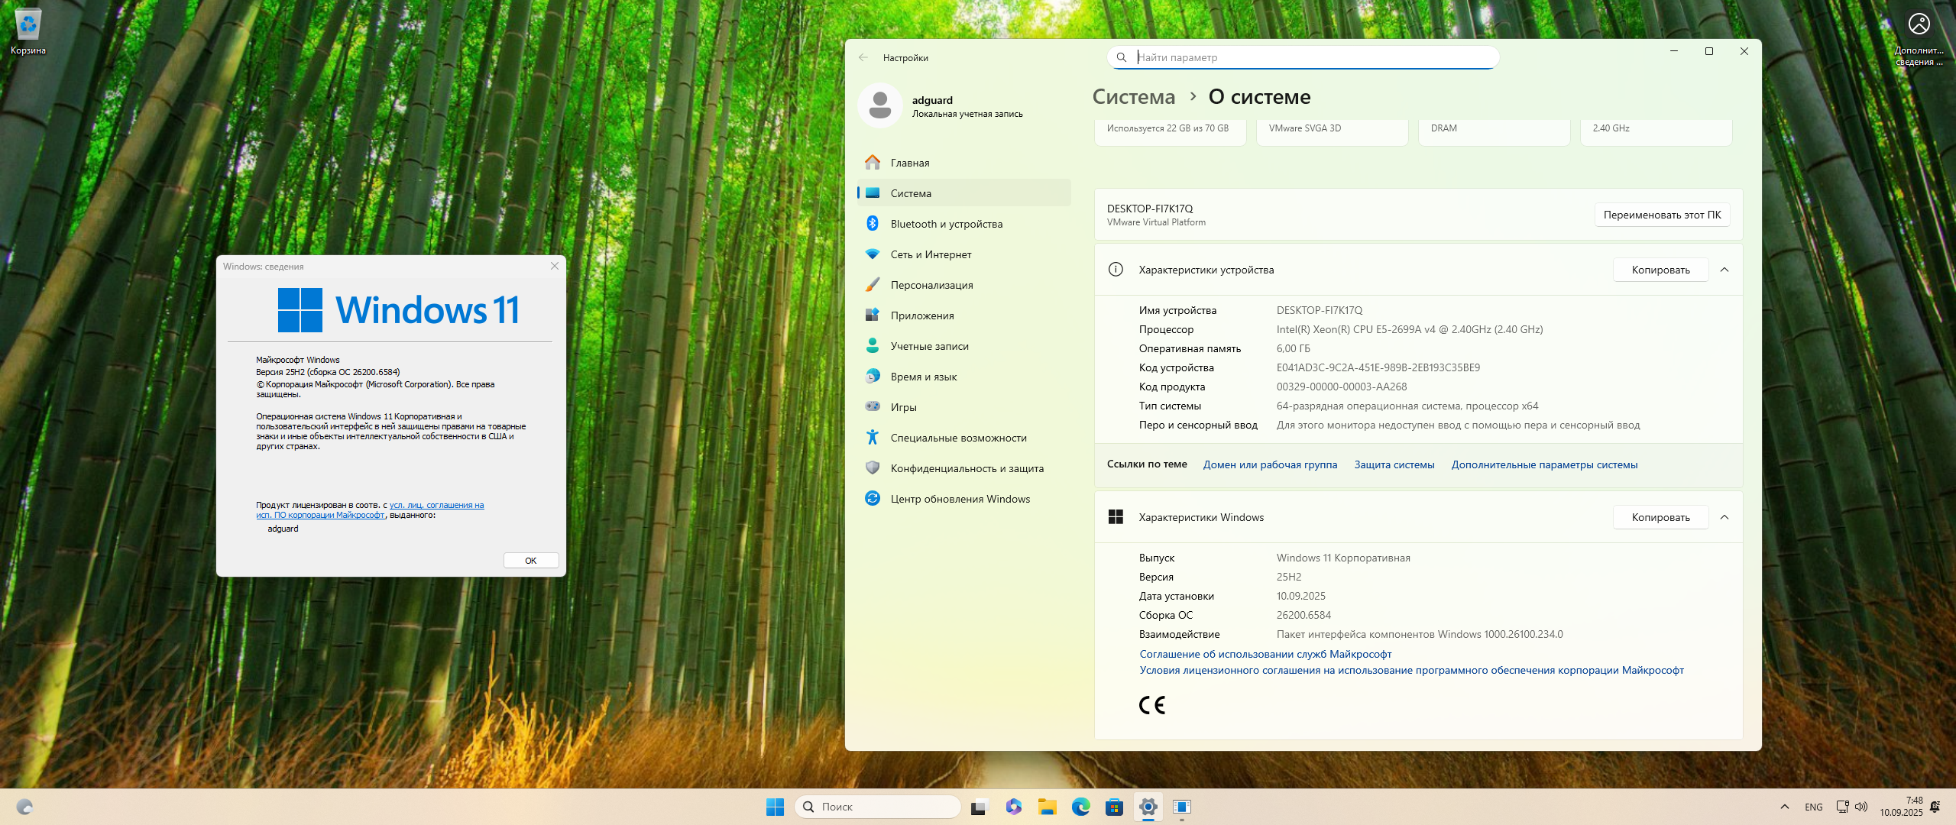
Task: Click the build number 26200.6584 in Settings
Action: pyautogui.click(x=1303, y=615)
